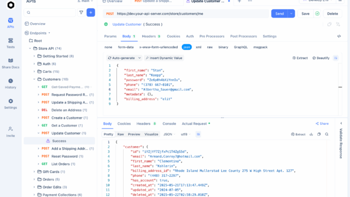The height and width of the screenshot is (197, 350).
Task: Select the none body type
Action: coord(108,47)
